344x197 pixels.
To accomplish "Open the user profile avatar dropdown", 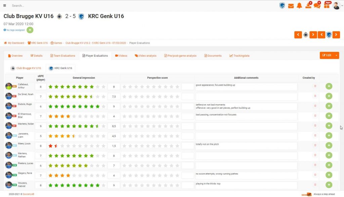I will point(337,6).
